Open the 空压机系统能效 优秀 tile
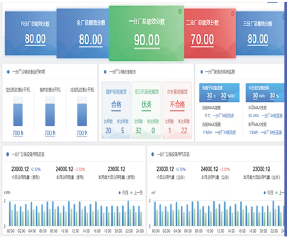Image resolution: width=287 pixels, height=239 pixels. [x=146, y=110]
